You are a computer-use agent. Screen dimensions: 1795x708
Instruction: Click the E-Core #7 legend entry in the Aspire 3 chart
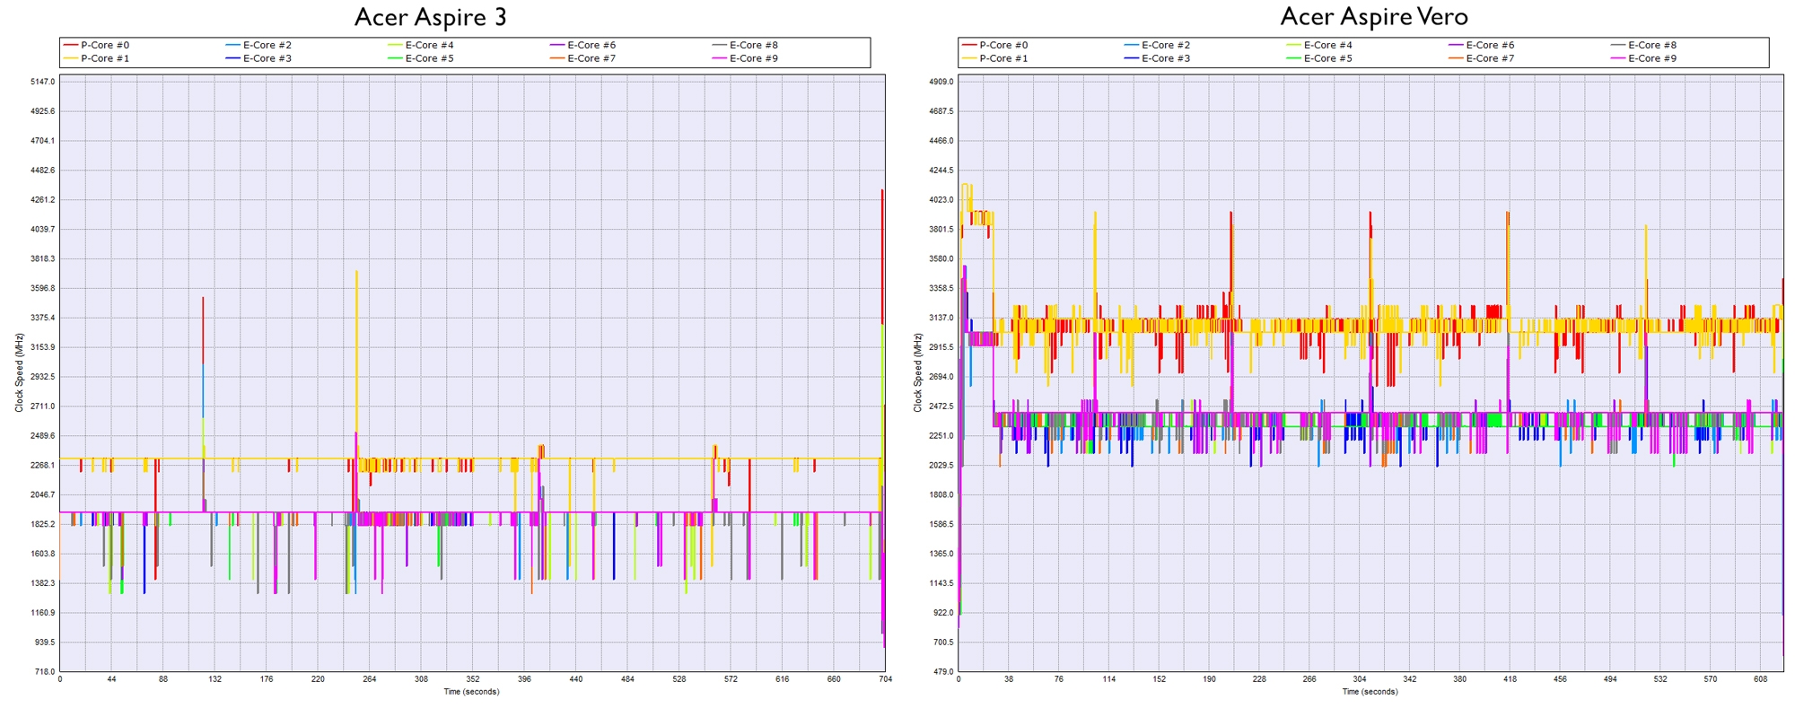(x=583, y=58)
